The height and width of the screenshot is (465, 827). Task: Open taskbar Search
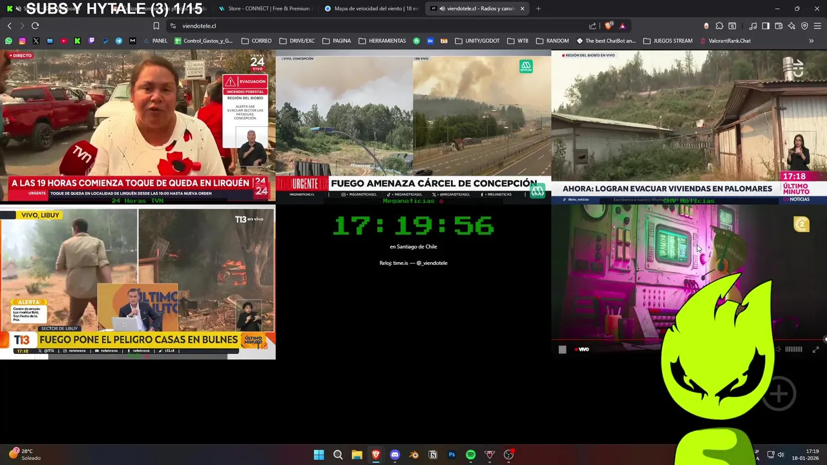[x=338, y=455]
